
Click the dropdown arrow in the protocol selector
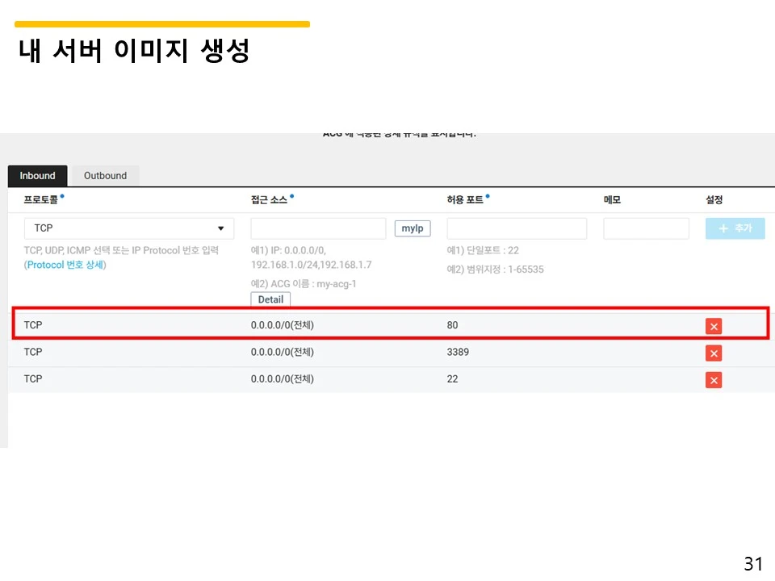click(x=220, y=228)
